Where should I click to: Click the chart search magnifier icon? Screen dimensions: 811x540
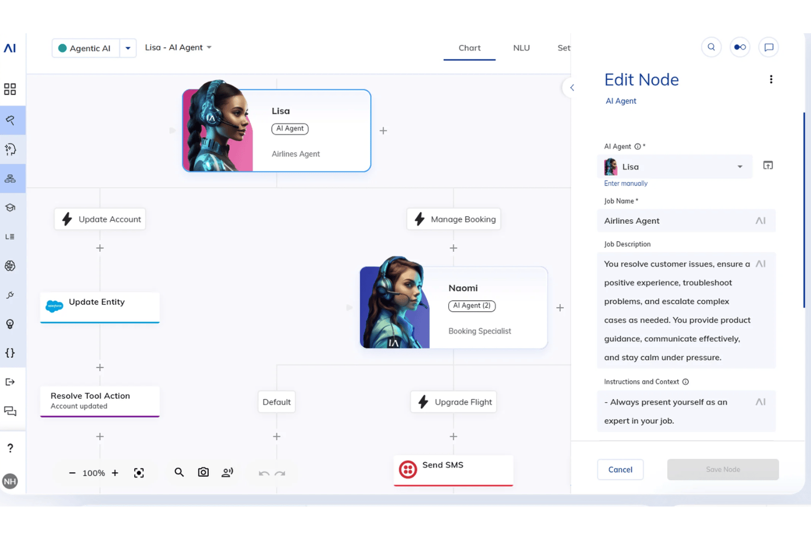point(179,472)
